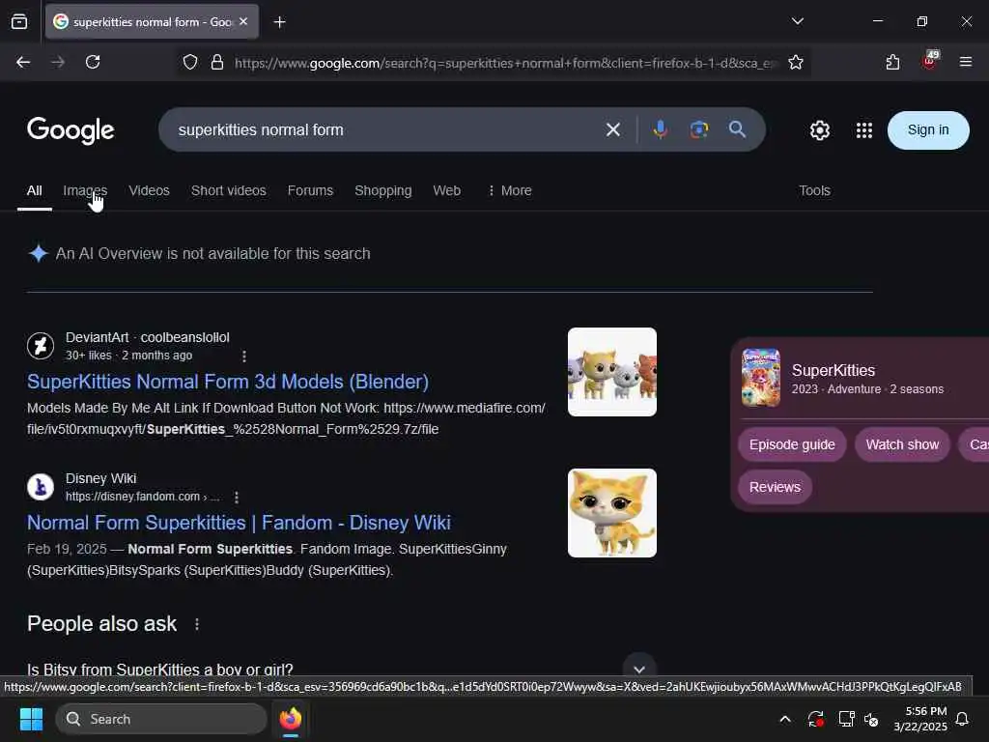Viewport: 989px width, 742px height.
Task: Click the muted volume tray icon
Action: [872, 719]
